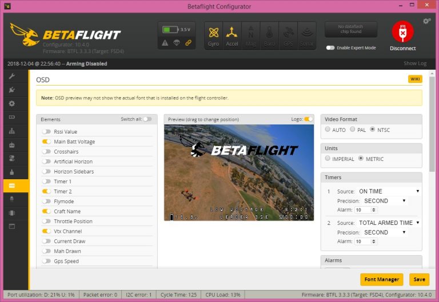The height and width of the screenshot is (302, 439).
Task: Open the LED Strip sidebar icon
Action: (12, 199)
